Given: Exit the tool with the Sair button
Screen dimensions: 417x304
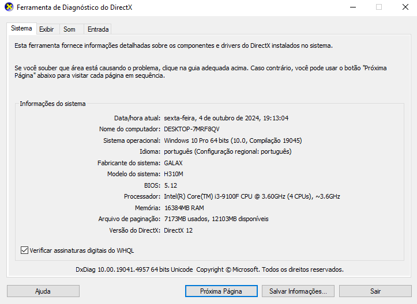Looking at the screenshot, I should pos(375,291).
